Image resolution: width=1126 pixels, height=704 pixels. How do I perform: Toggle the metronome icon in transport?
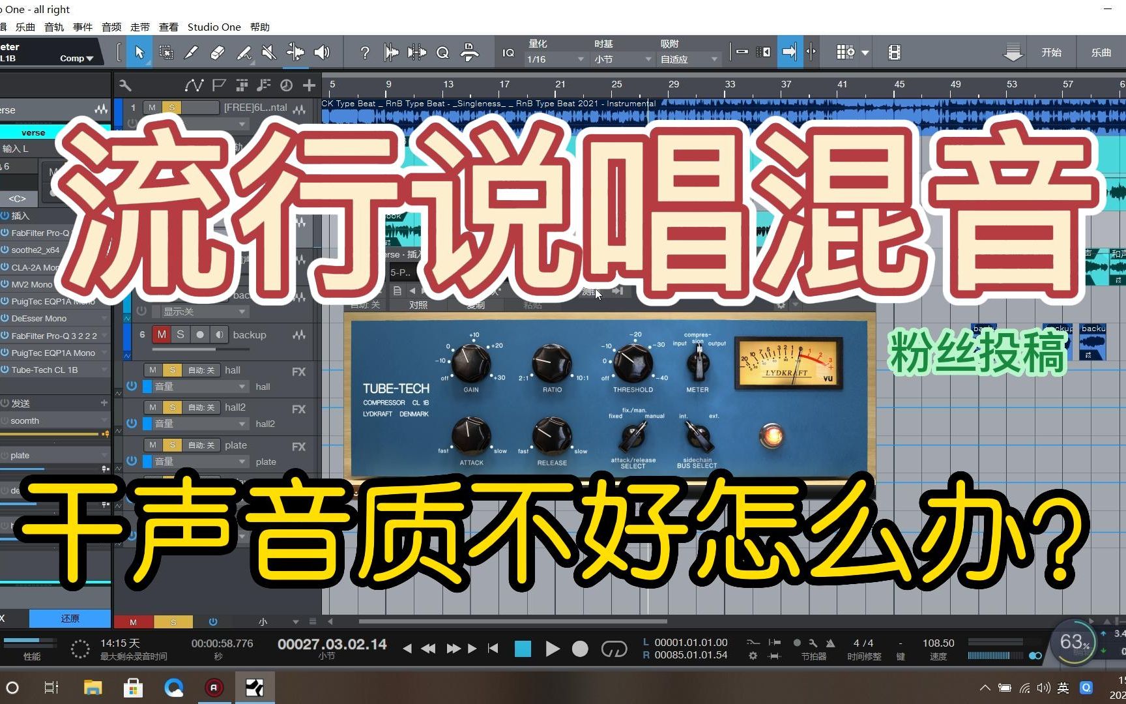(x=830, y=643)
